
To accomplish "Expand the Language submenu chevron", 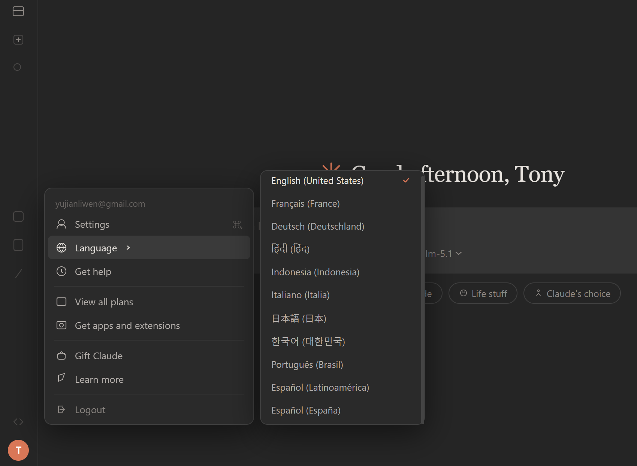I will click(x=128, y=248).
